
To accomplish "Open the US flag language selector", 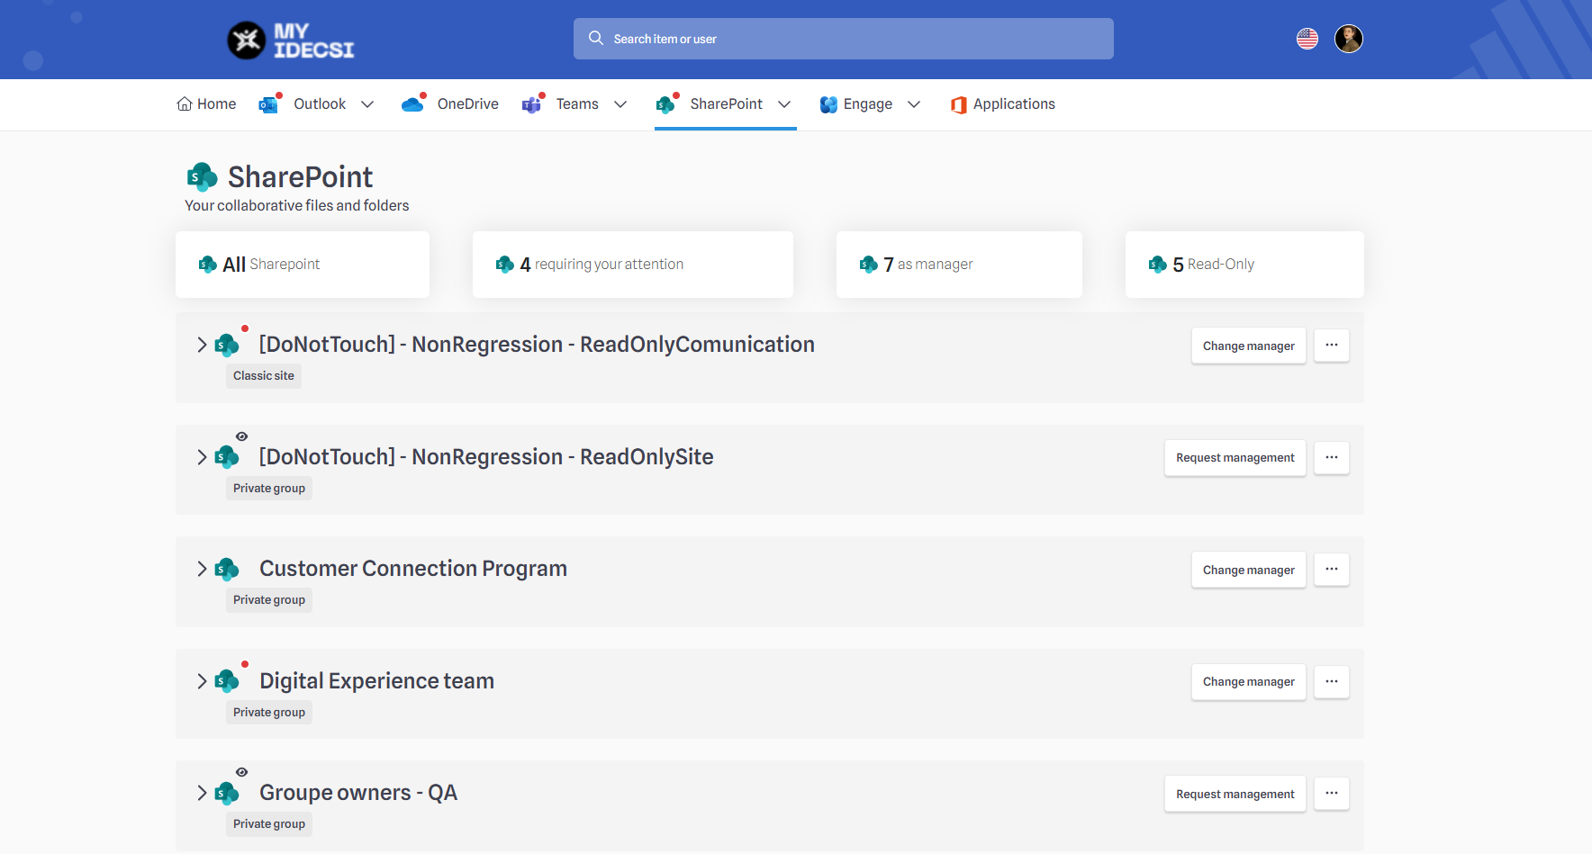I will pos(1307,39).
